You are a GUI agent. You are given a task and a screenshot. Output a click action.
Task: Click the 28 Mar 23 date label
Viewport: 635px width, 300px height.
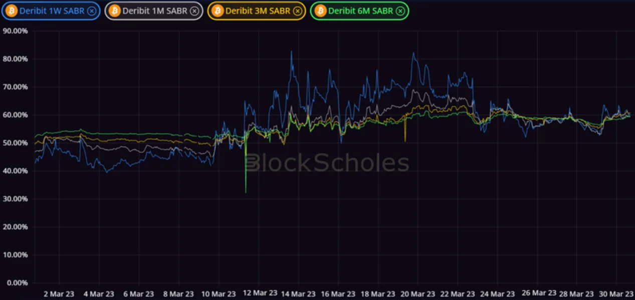tap(577, 293)
